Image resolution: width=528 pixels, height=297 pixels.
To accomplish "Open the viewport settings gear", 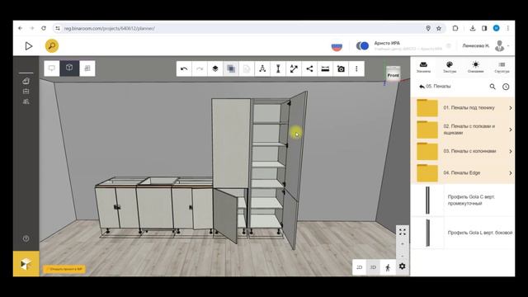I will [x=402, y=266].
